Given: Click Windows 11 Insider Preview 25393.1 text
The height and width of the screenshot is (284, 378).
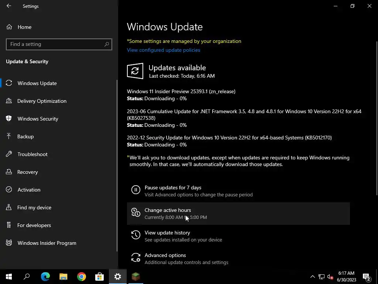Looking at the screenshot, I should (181, 91).
